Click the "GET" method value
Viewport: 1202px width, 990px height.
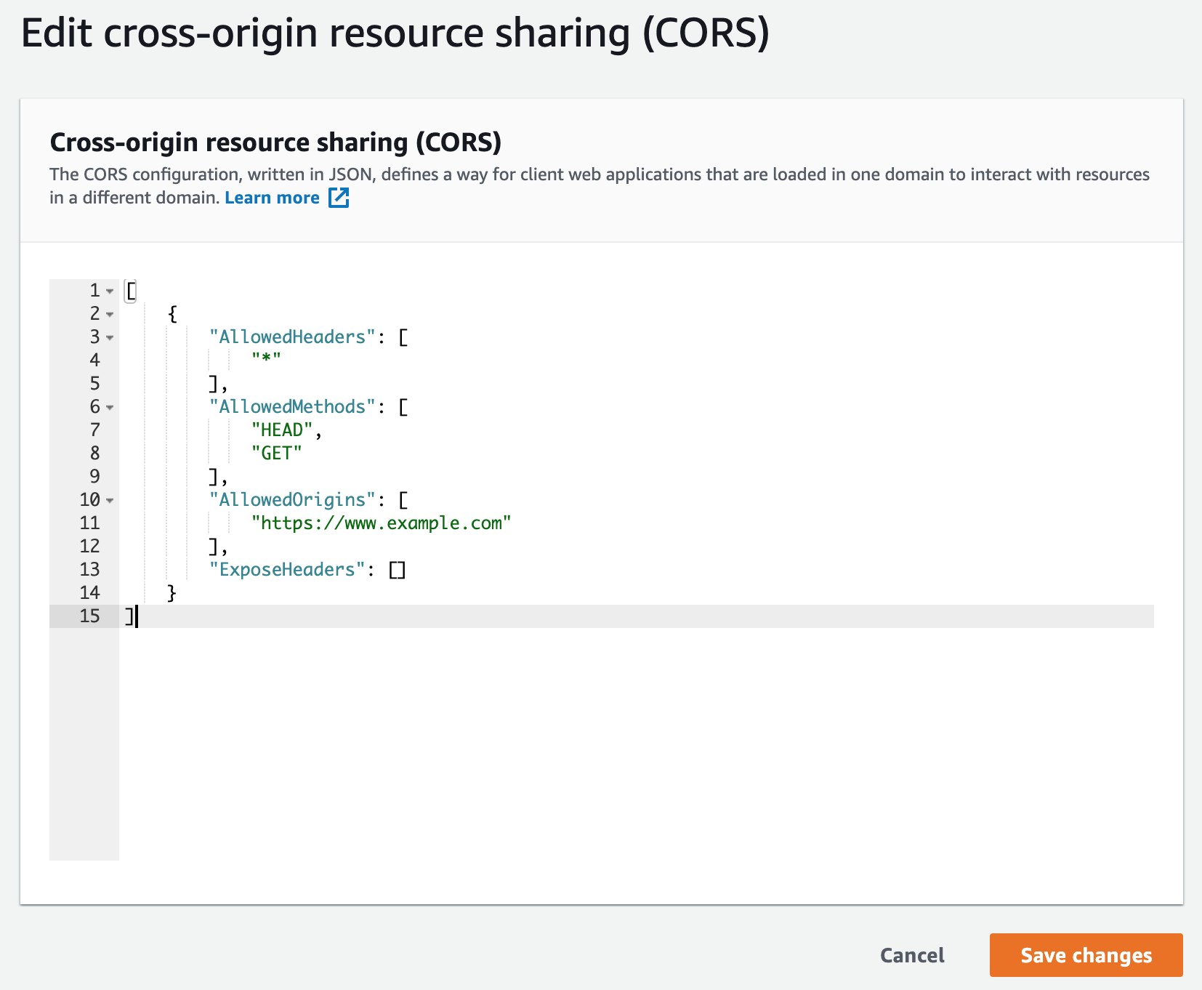(x=276, y=454)
